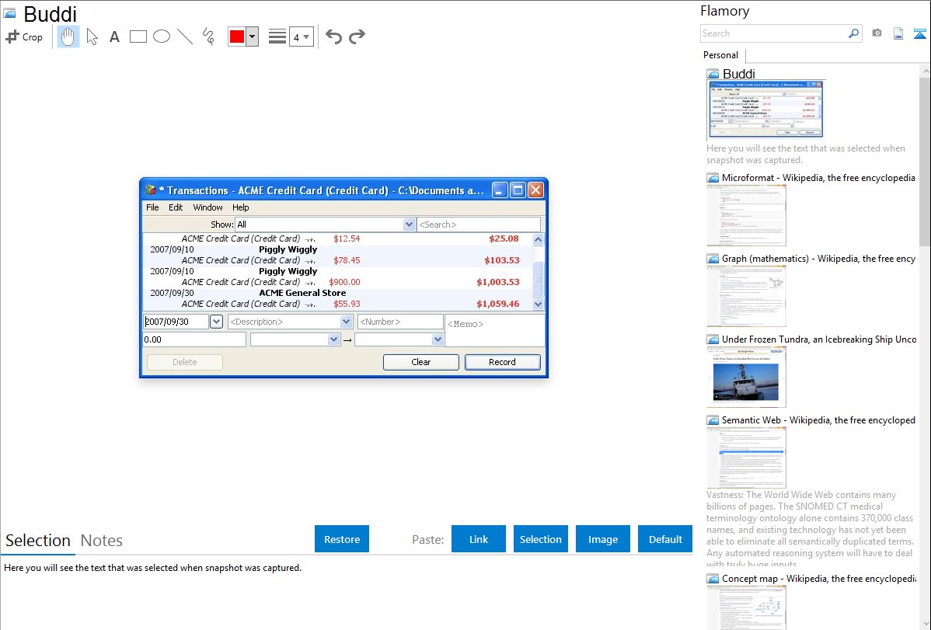Expand the line width dropdown

point(301,37)
